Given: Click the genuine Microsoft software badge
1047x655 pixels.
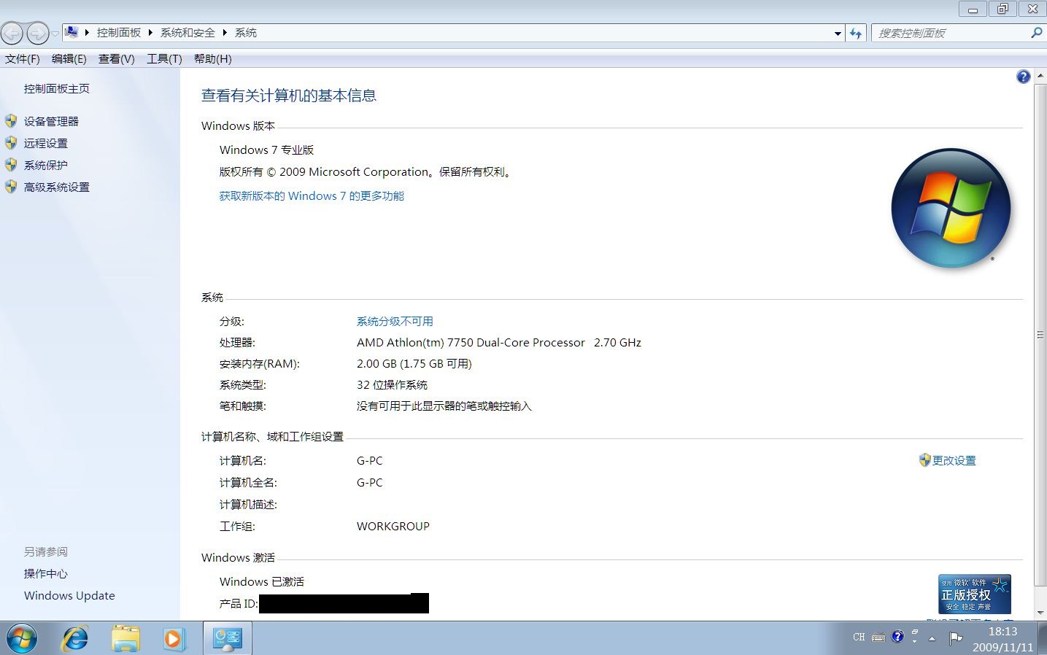Looking at the screenshot, I should pos(974,594).
